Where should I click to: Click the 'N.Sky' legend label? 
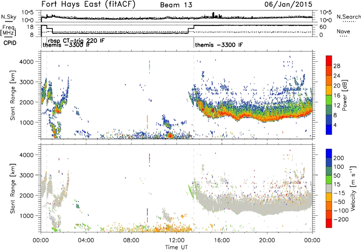pos(9,17)
